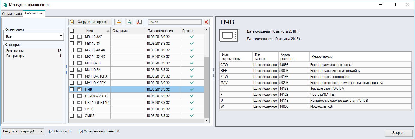Switch to the Онлайн база tab
This screenshot has height=139, width=415.
[x=12, y=14]
